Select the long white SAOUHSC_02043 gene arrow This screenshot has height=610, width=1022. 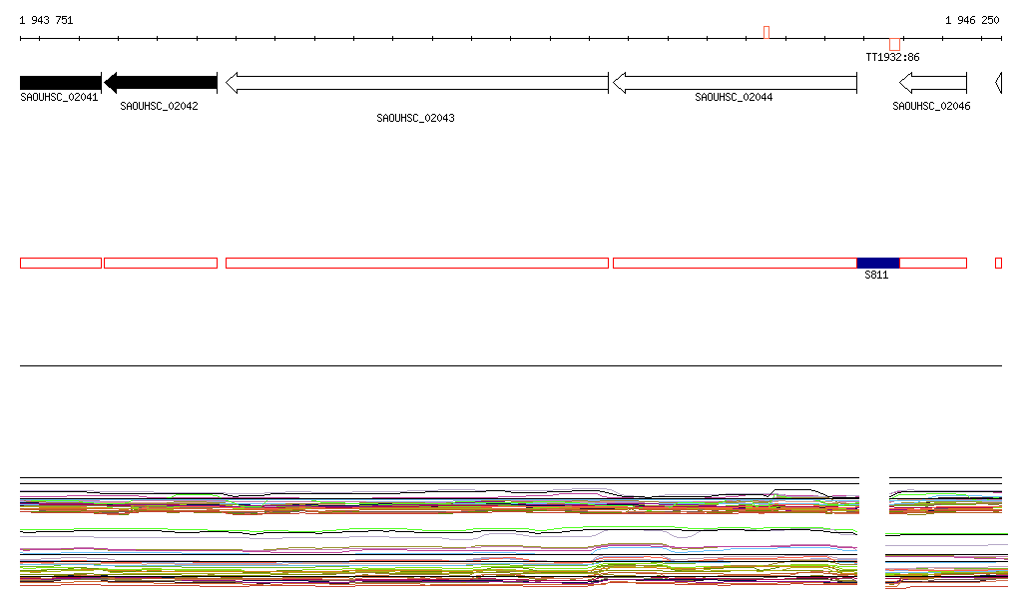click(417, 83)
